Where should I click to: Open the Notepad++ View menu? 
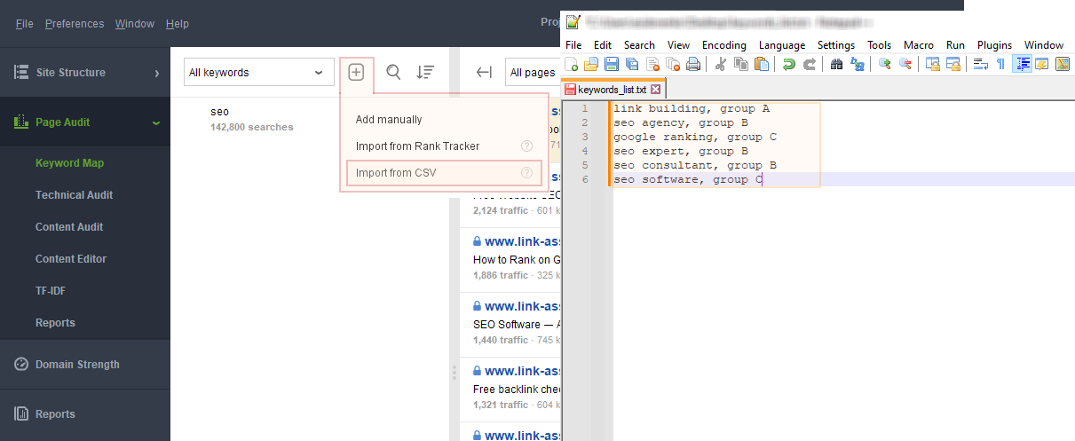pos(678,45)
